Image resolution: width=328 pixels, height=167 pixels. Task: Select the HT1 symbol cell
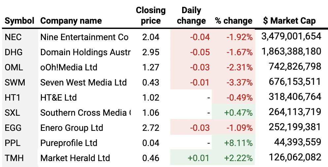[13, 98]
